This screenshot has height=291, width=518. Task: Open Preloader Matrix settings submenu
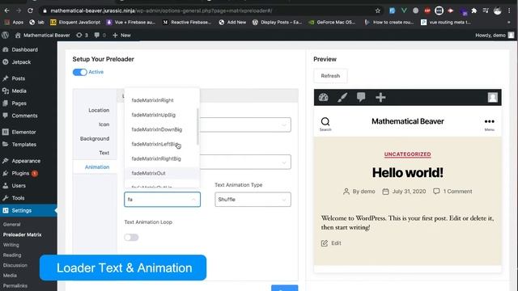22,234
